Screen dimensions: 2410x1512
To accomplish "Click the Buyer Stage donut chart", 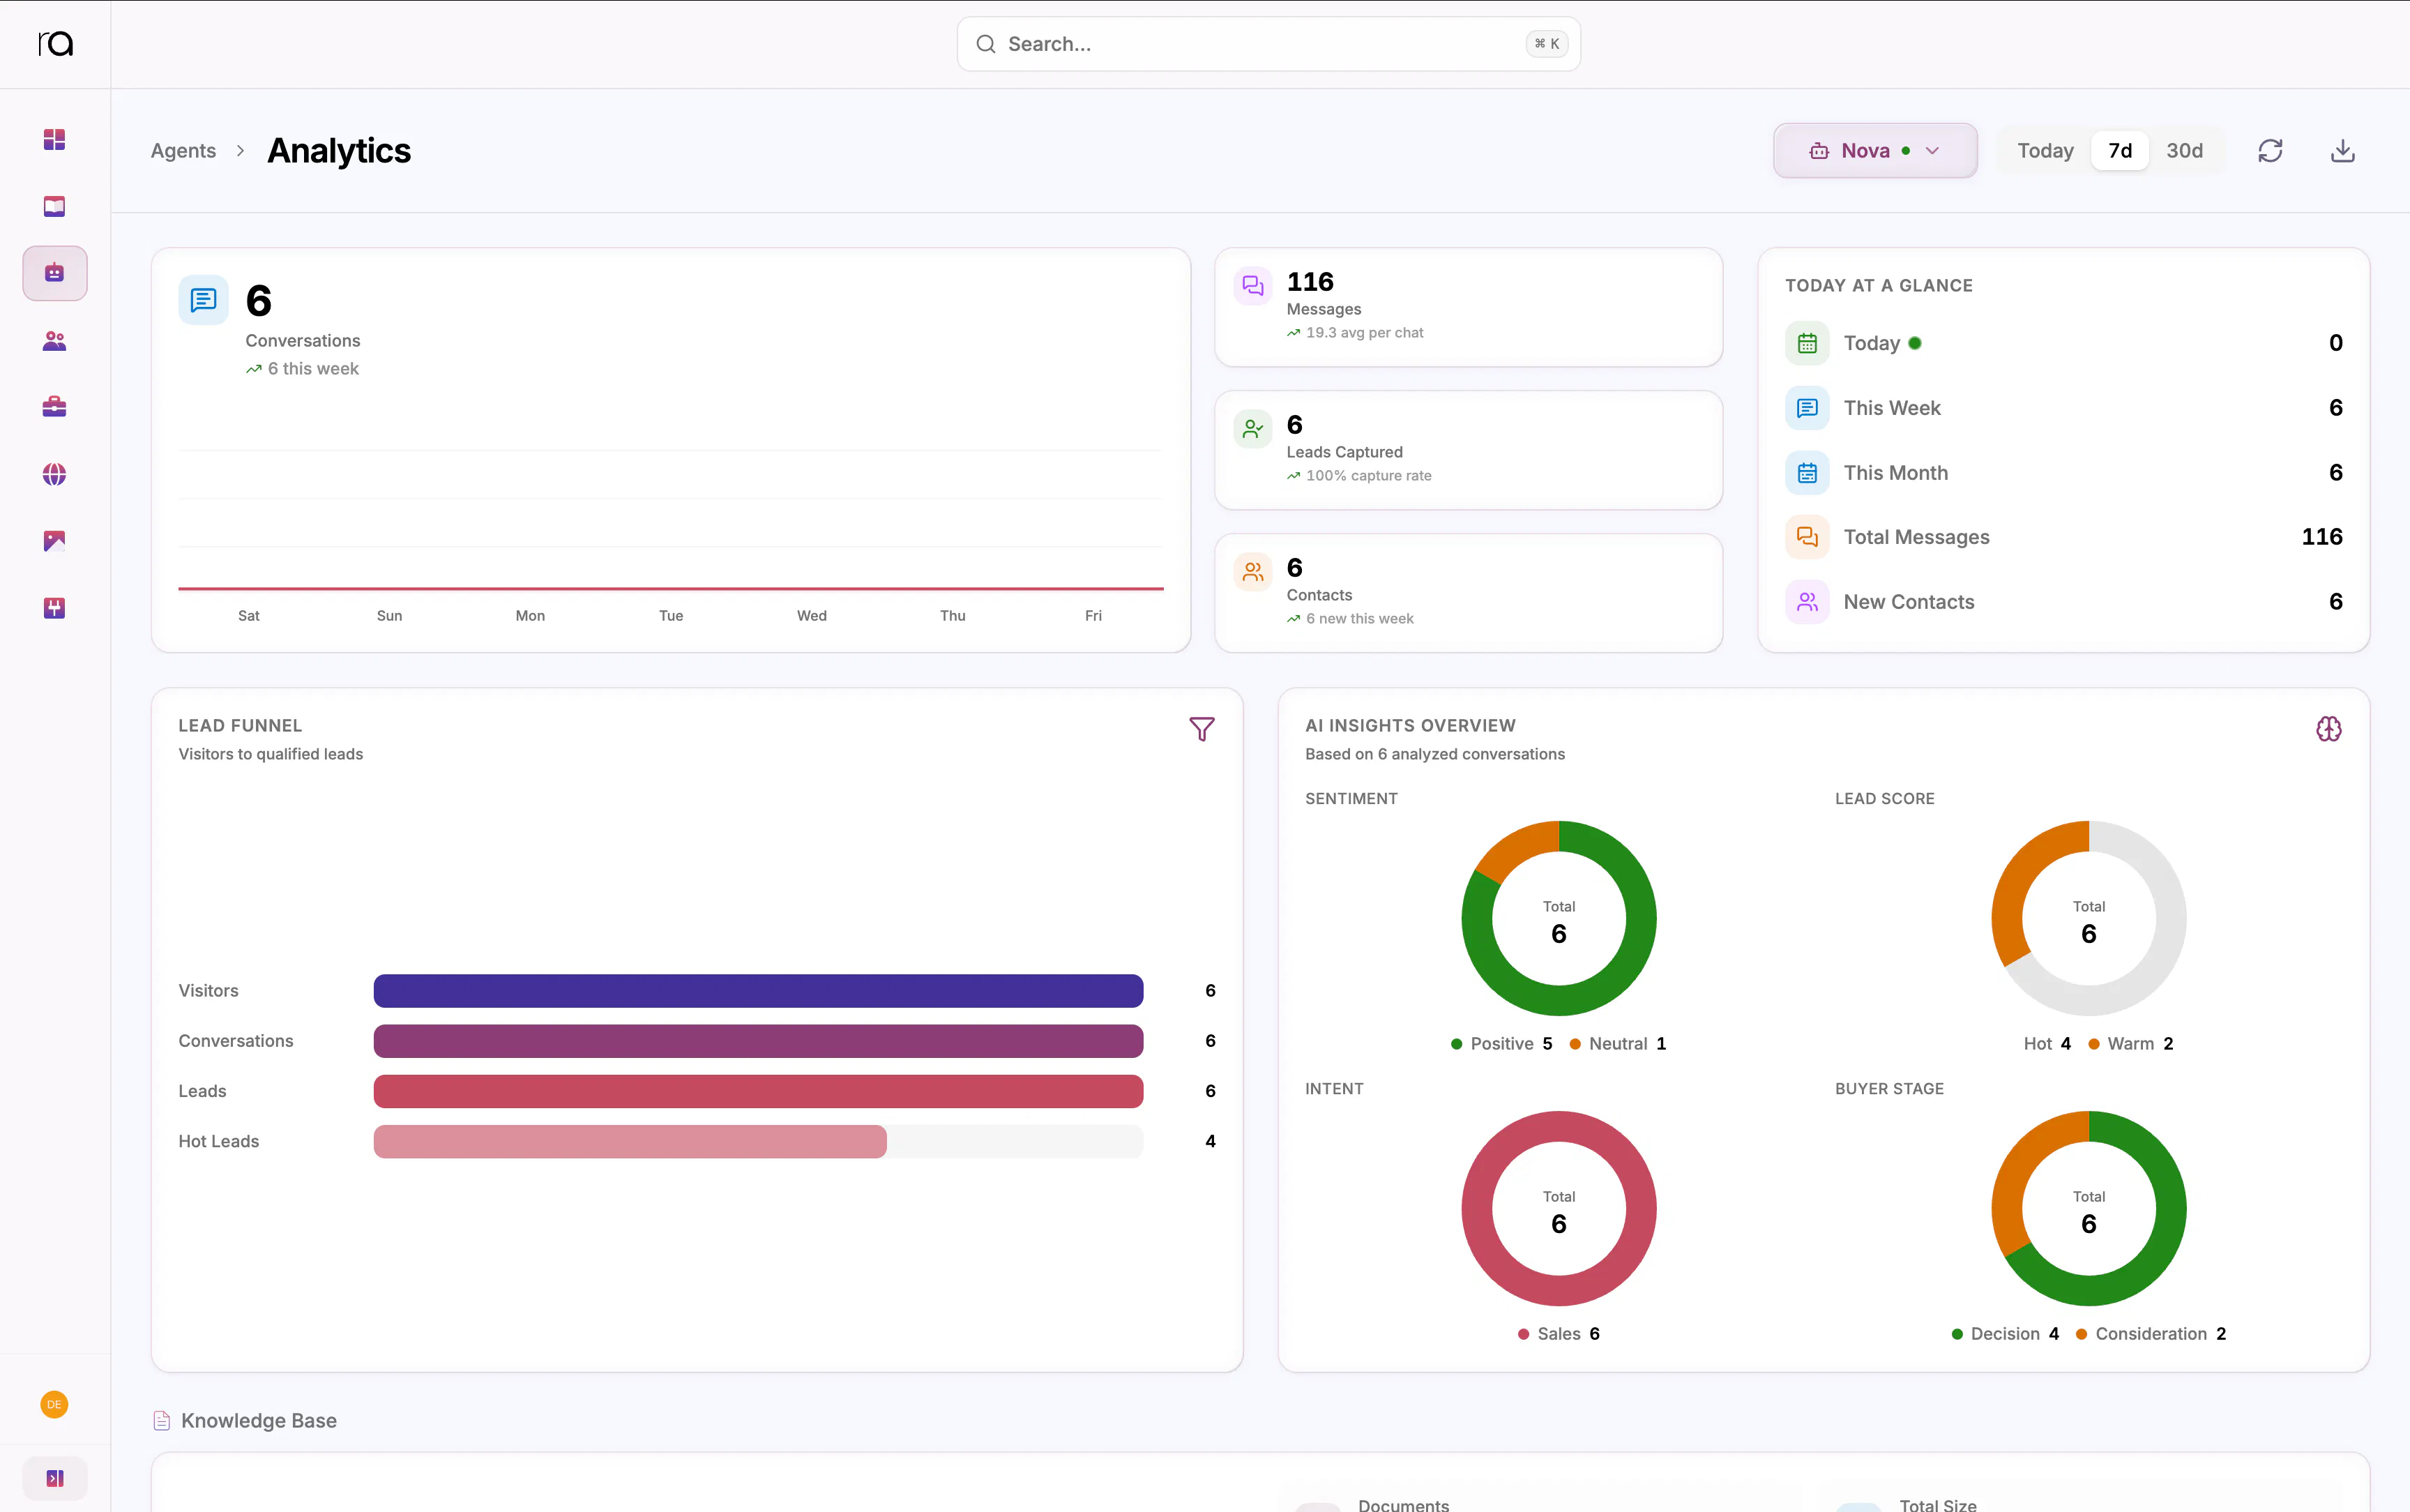I will pos(2088,1209).
